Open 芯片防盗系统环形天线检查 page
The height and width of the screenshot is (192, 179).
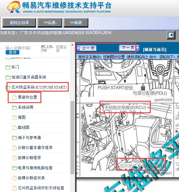[x=41, y=188]
